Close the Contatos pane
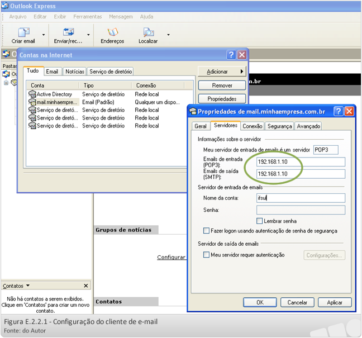362x338 pixels. point(86,286)
